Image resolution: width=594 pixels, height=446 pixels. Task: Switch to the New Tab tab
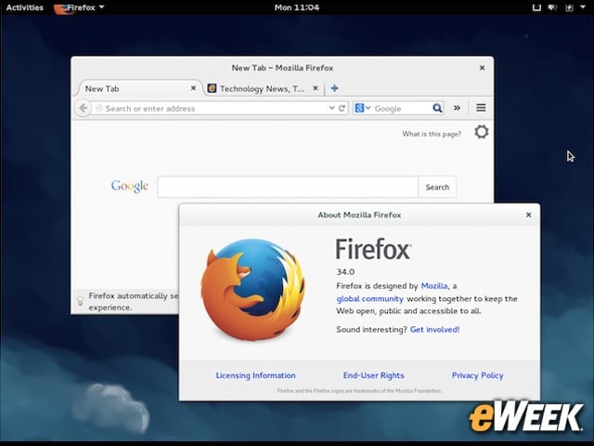click(136, 89)
